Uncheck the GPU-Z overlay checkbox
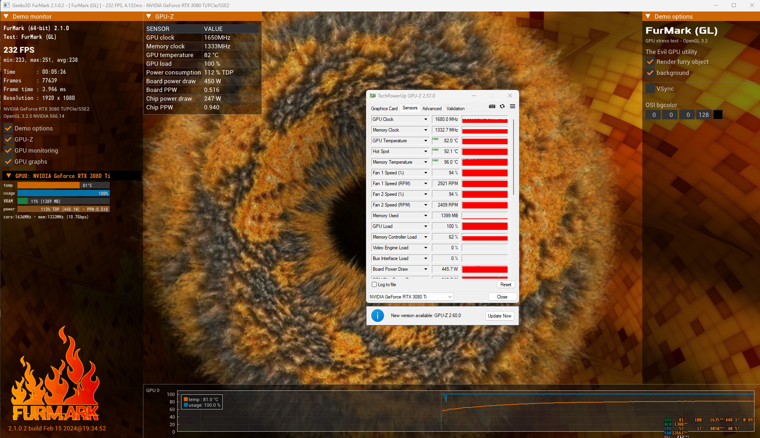 (x=8, y=140)
